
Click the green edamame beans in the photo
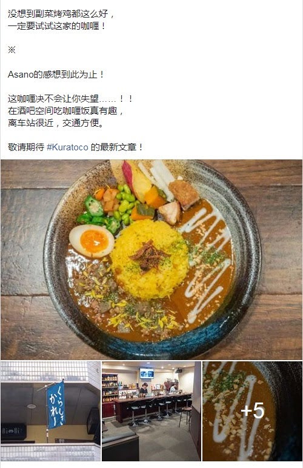coord(125,204)
